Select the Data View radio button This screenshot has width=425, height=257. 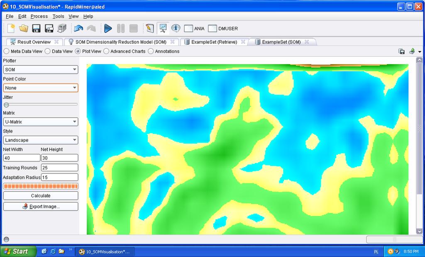coord(59,51)
